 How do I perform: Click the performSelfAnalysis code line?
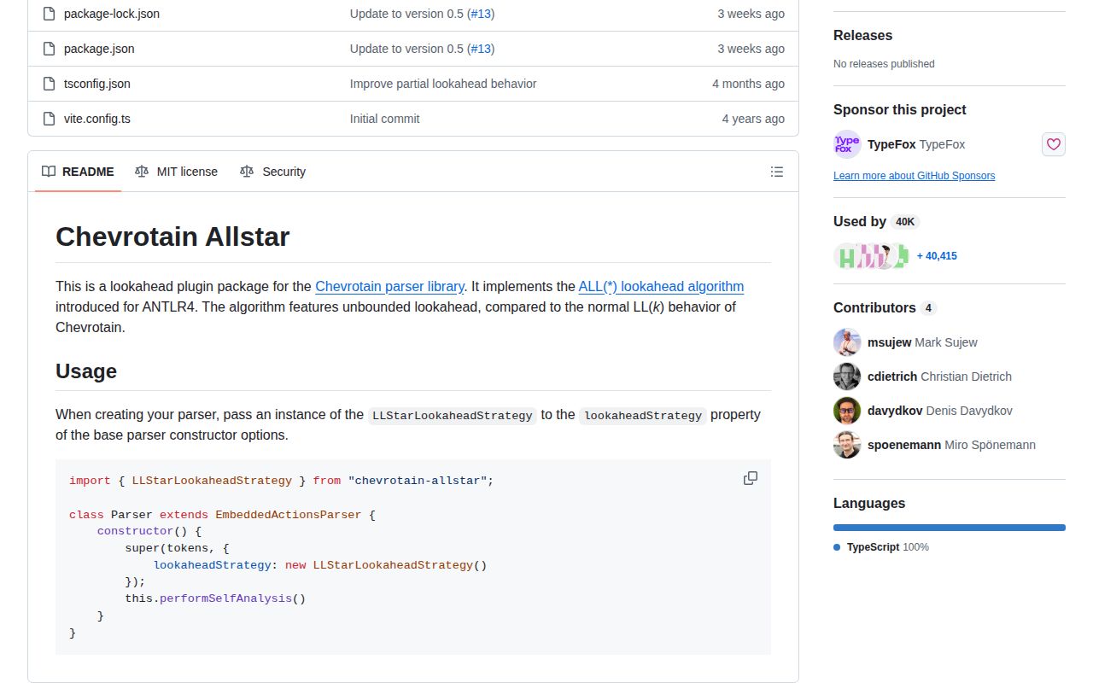[215, 598]
